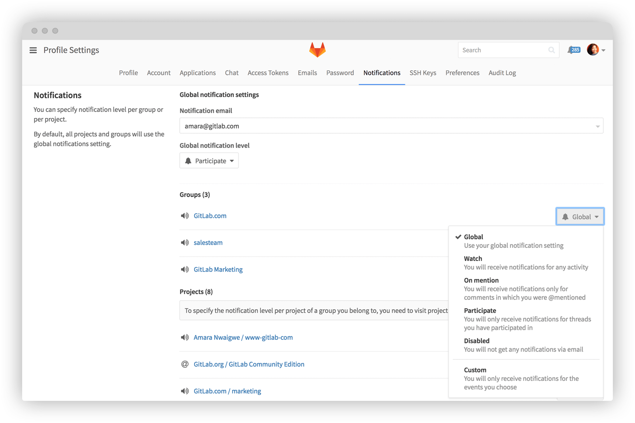This screenshot has height=423, width=635.
Task: Choose the Disabled notification option
Action: (x=526, y=345)
